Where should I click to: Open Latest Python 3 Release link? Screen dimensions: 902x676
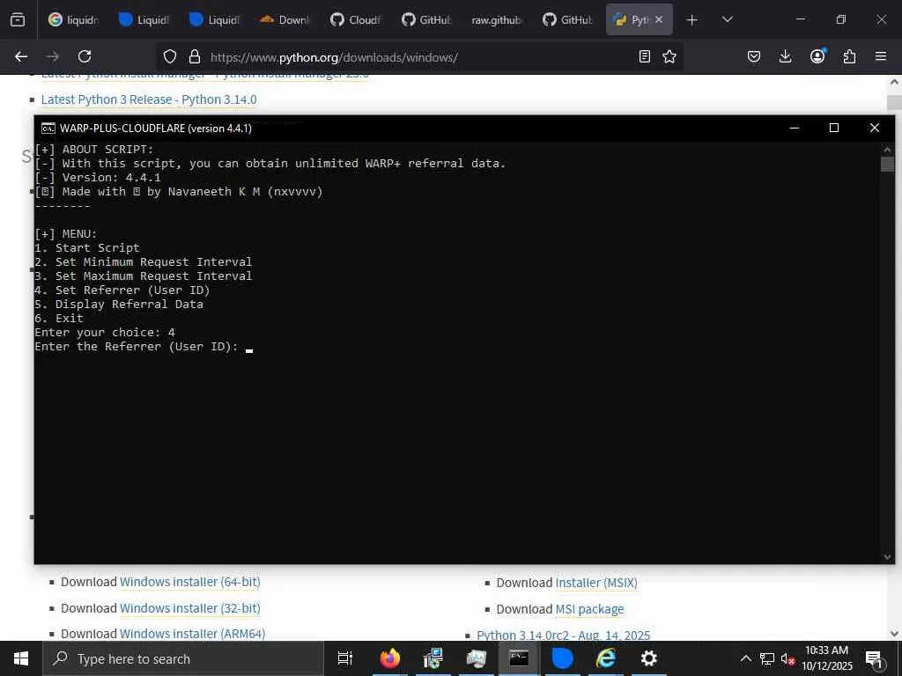point(149,99)
